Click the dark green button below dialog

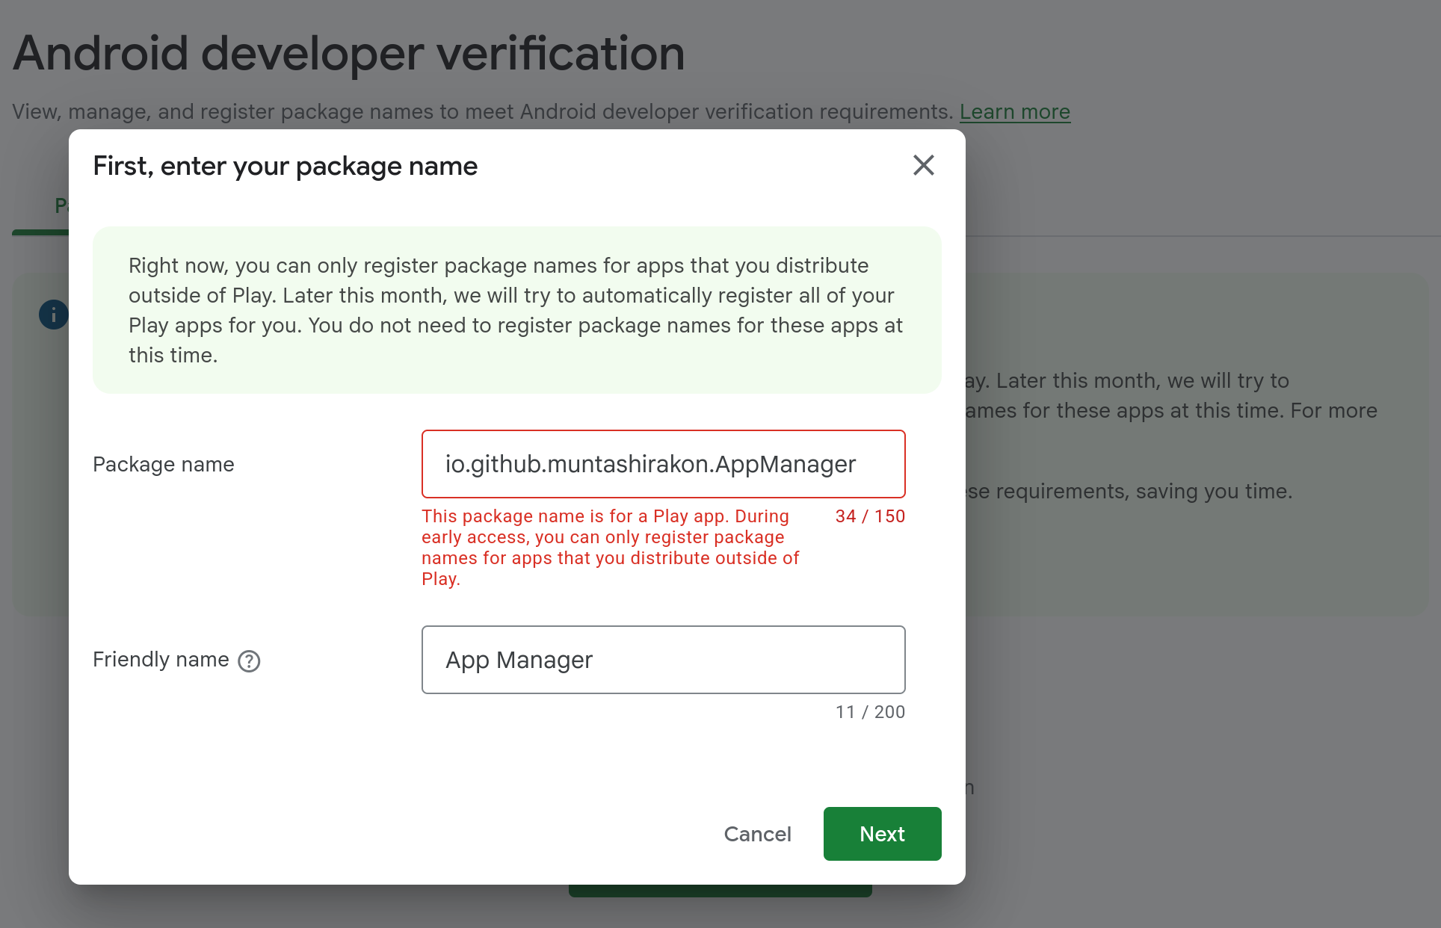[x=719, y=891]
